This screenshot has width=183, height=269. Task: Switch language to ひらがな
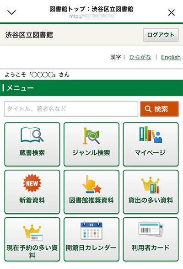pyautogui.click(x=140, y=57)
